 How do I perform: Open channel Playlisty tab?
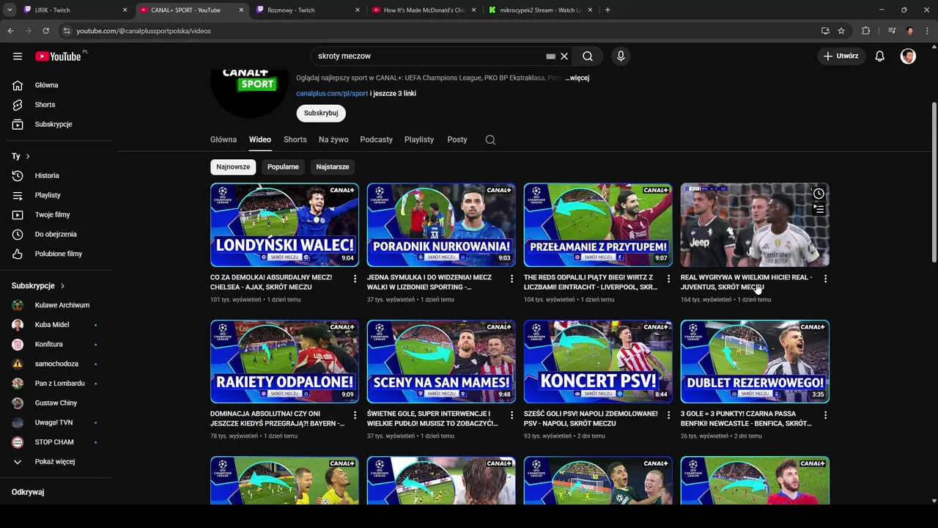[x=419, y=140]
